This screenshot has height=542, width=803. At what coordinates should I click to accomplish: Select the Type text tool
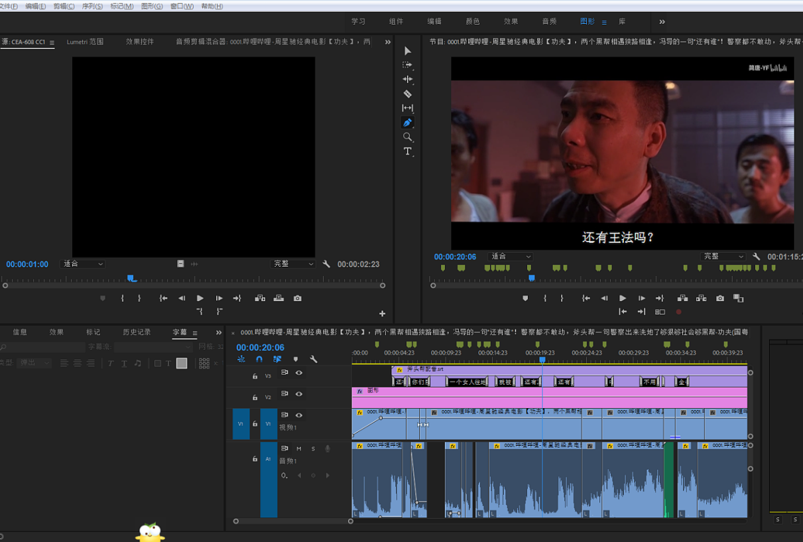[x=408, y=151]
